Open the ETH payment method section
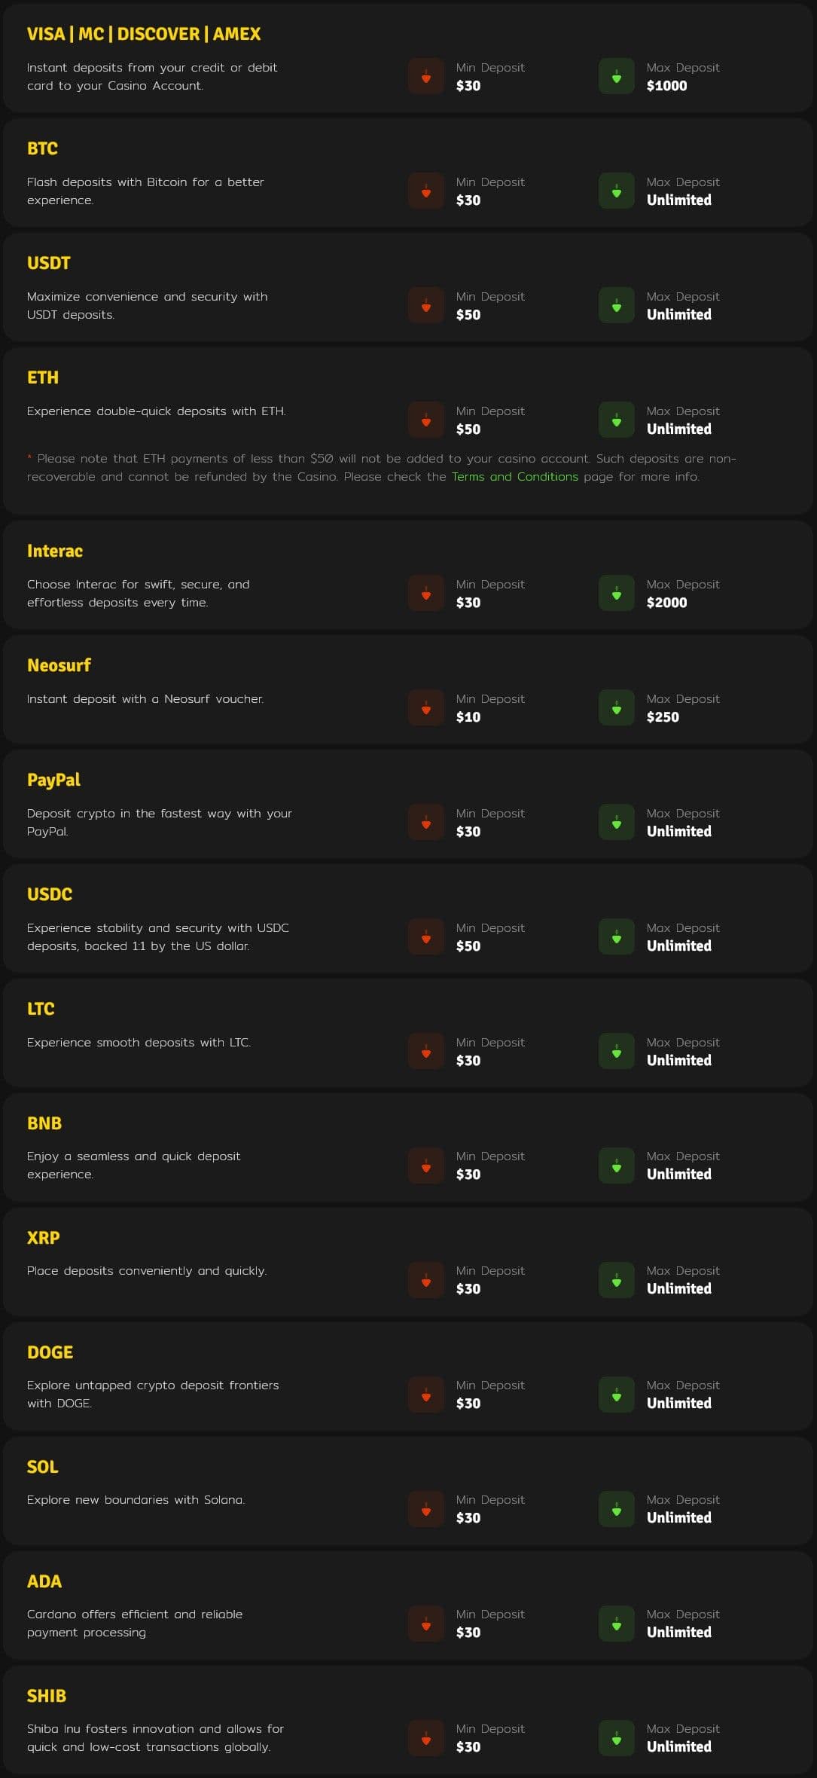The image size is (817, 1778). (43, 377)
